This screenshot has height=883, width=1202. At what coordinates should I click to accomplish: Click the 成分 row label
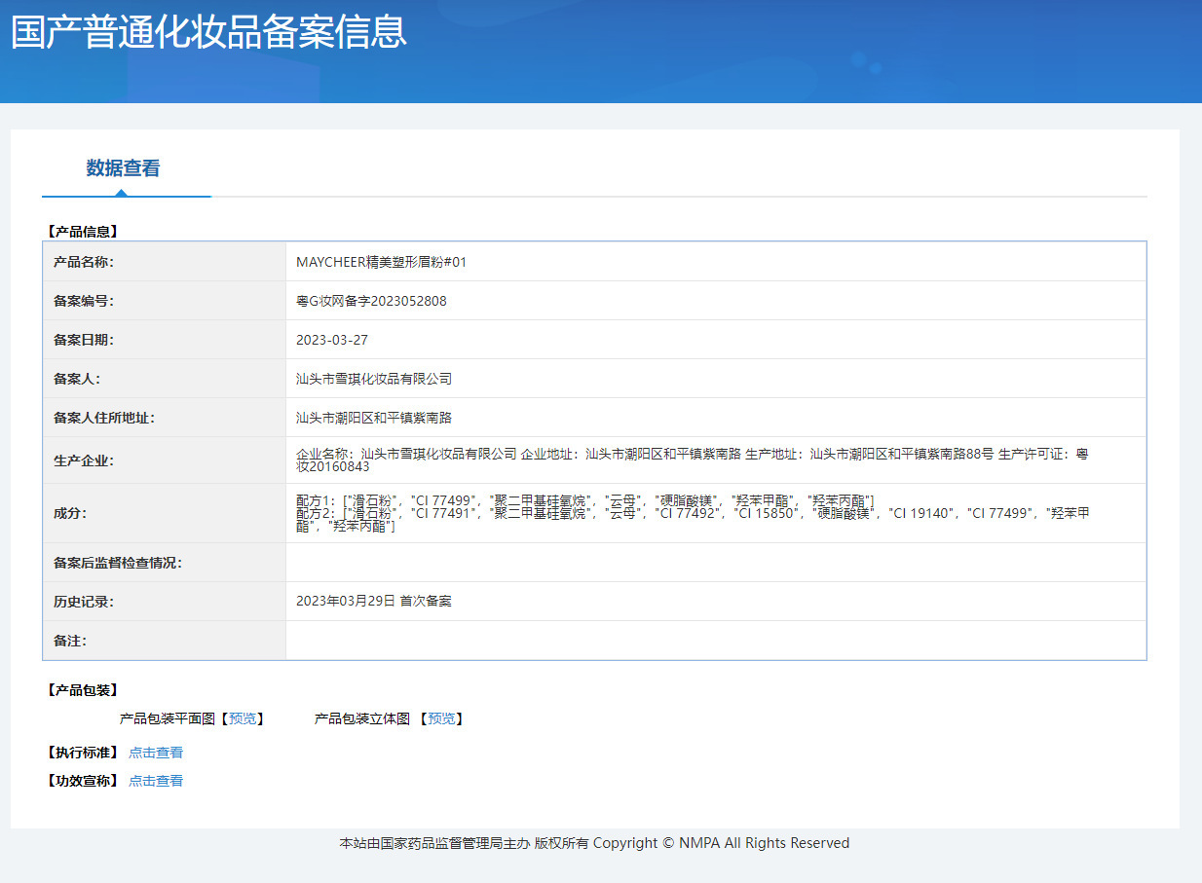coord(70,513)
